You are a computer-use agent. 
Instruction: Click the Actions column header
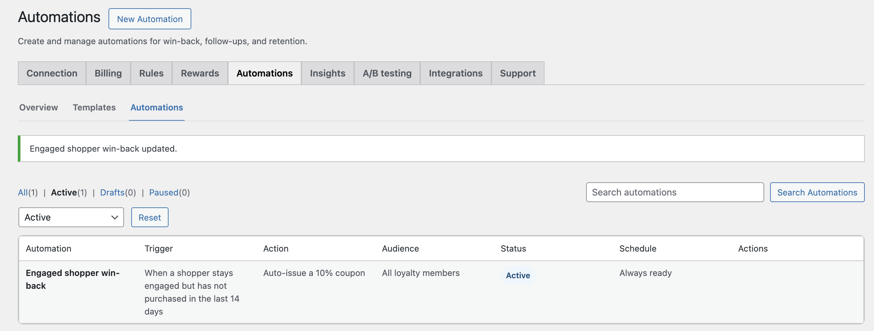coord(753,249)
